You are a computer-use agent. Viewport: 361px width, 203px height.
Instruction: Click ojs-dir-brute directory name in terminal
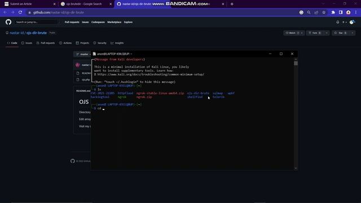(198, 93)
